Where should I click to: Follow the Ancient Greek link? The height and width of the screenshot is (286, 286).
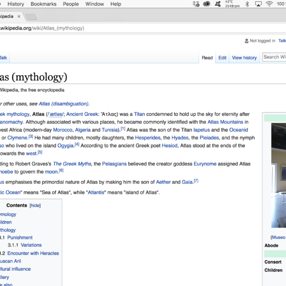click(x=82, y=114)
